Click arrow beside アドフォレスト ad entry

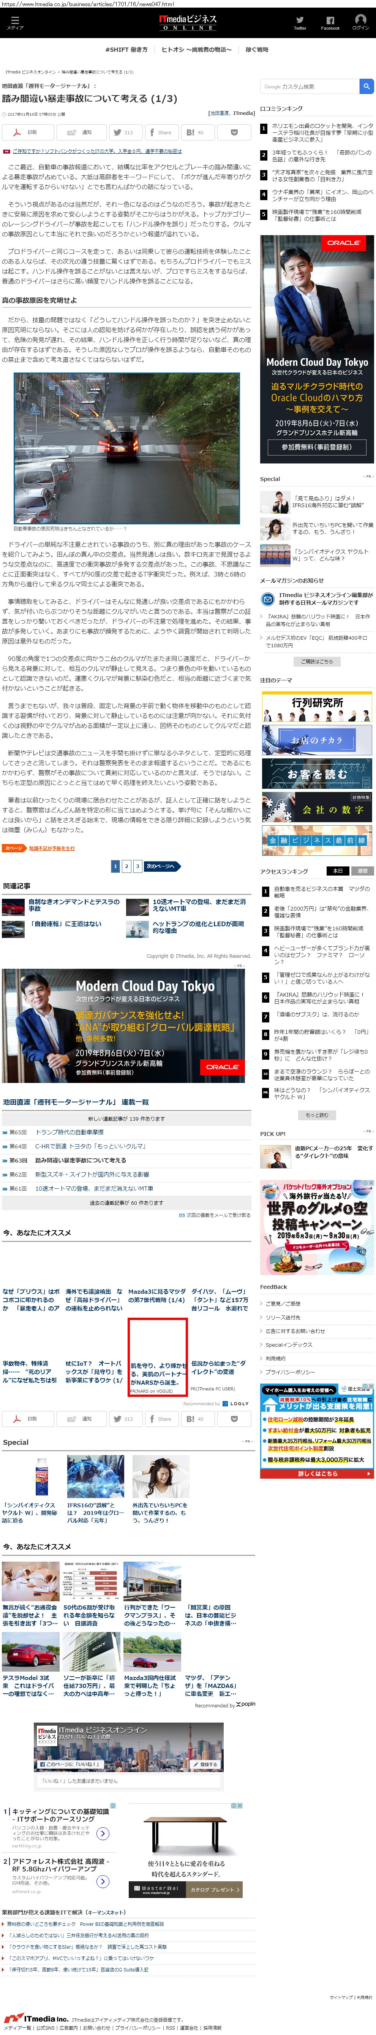[x=103, y=1881]
